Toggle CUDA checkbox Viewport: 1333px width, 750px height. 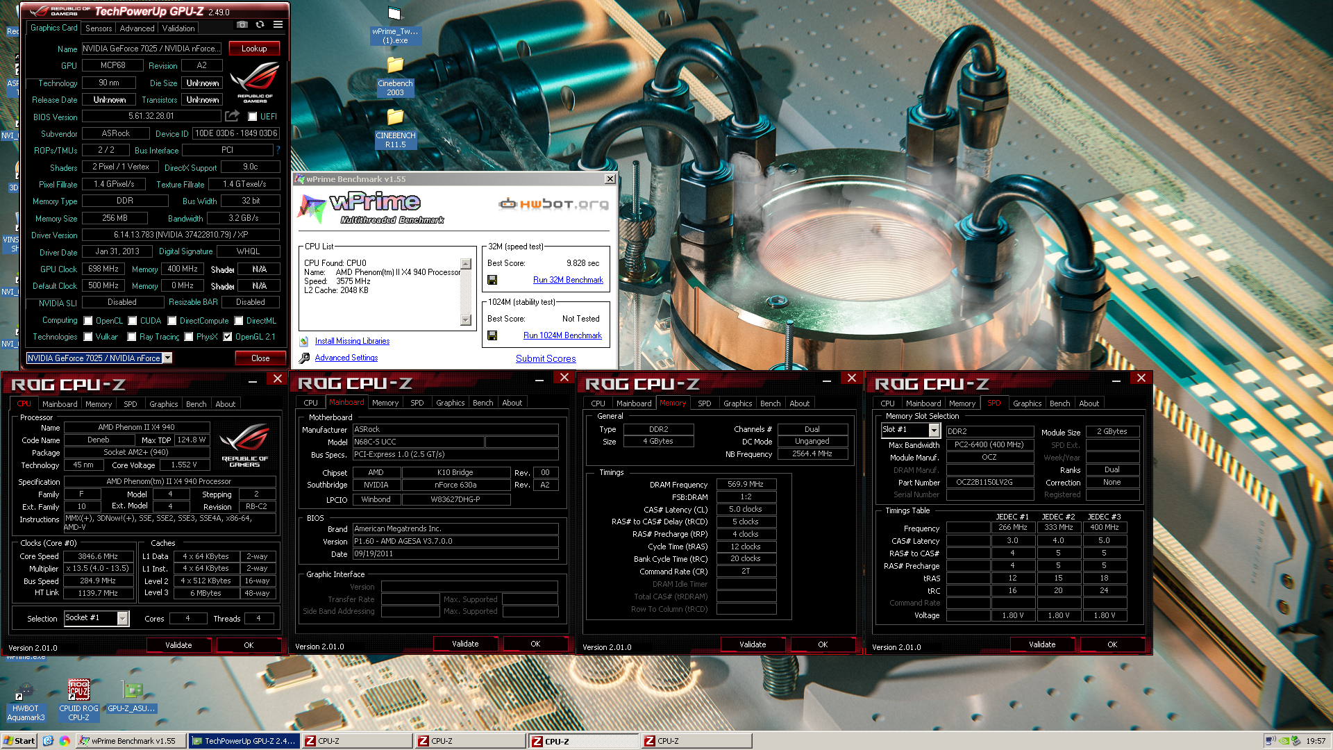[132, 321]
